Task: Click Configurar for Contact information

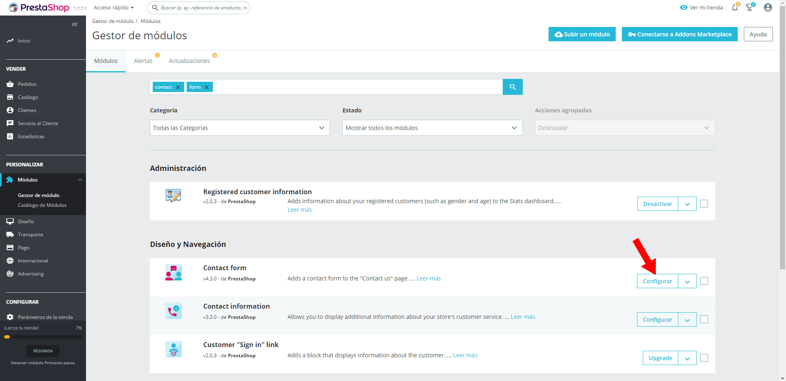Action: [x=657, y=320]
